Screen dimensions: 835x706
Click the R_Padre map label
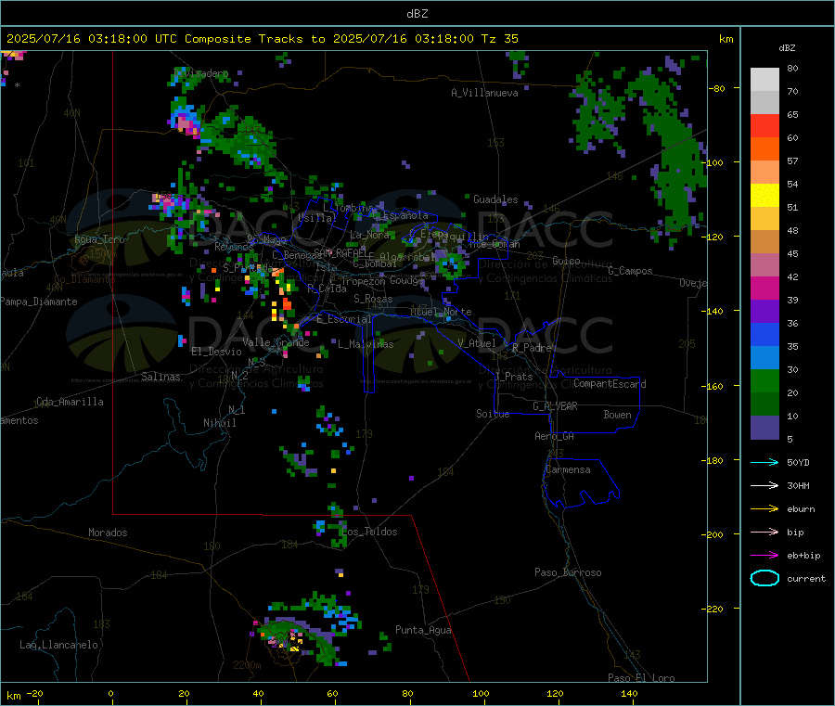532,348
